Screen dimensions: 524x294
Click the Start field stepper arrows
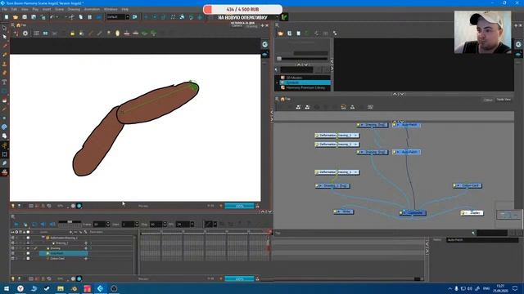137,225
